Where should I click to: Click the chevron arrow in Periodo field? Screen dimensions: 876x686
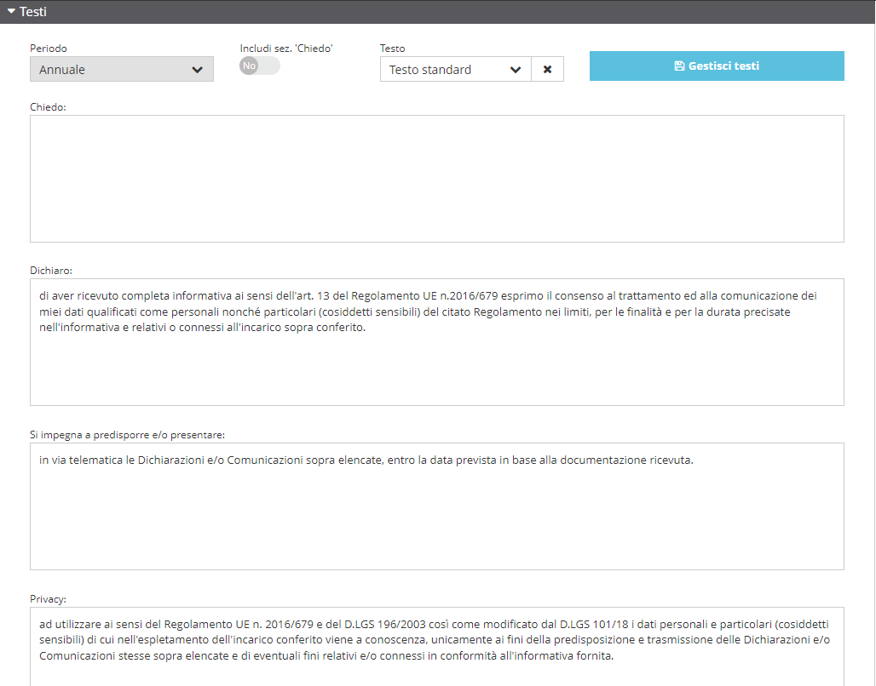[198, 70]
